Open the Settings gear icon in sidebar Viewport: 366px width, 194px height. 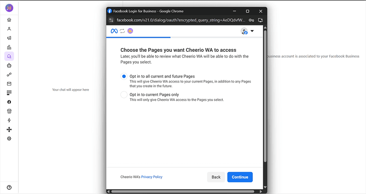click(9, 139)
